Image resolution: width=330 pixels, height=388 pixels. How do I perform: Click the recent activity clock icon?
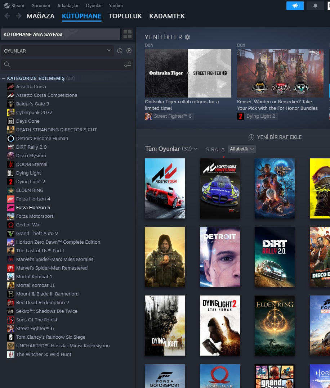120,51
